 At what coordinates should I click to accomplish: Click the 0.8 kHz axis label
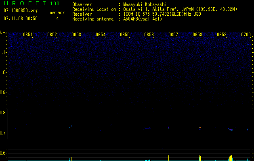3,113
